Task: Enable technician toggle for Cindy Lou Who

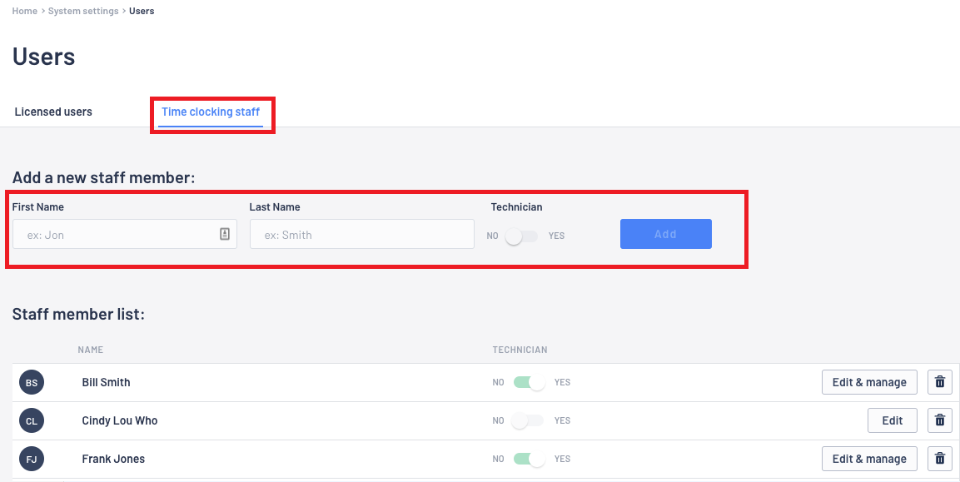Action: 528,420
